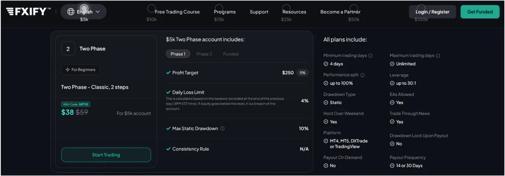
Task: Select the $50k point on account slider
Action: 354,8
